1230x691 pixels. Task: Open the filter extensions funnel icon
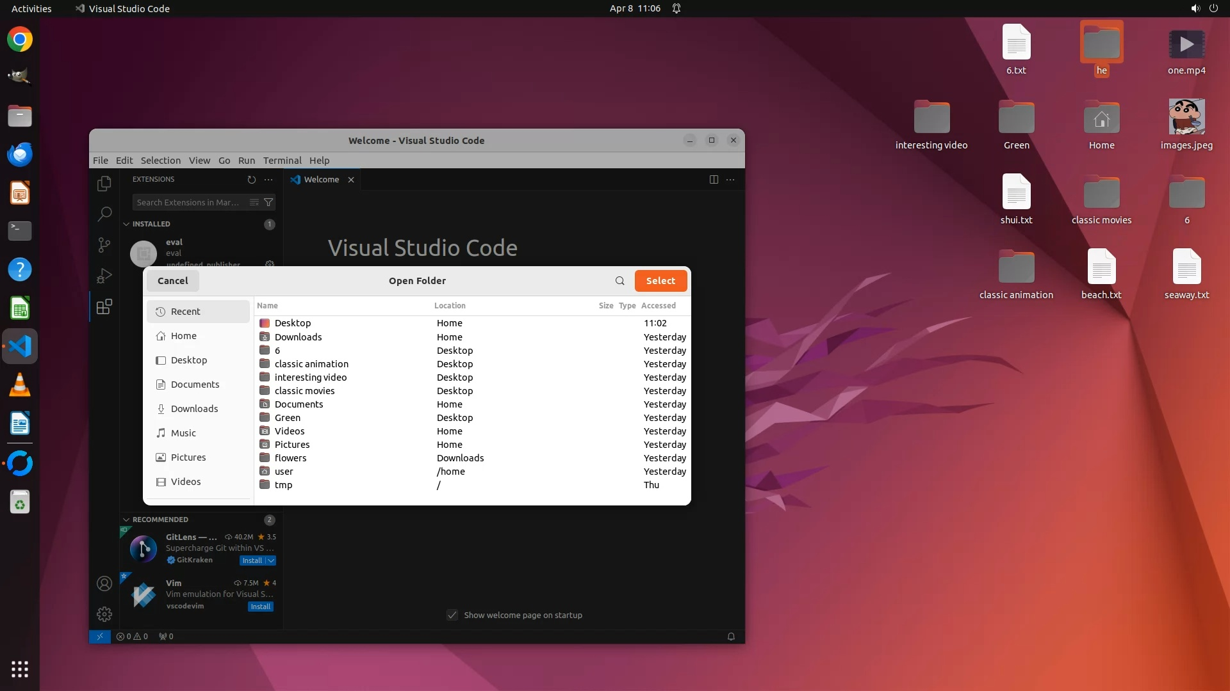click(269, 202)
